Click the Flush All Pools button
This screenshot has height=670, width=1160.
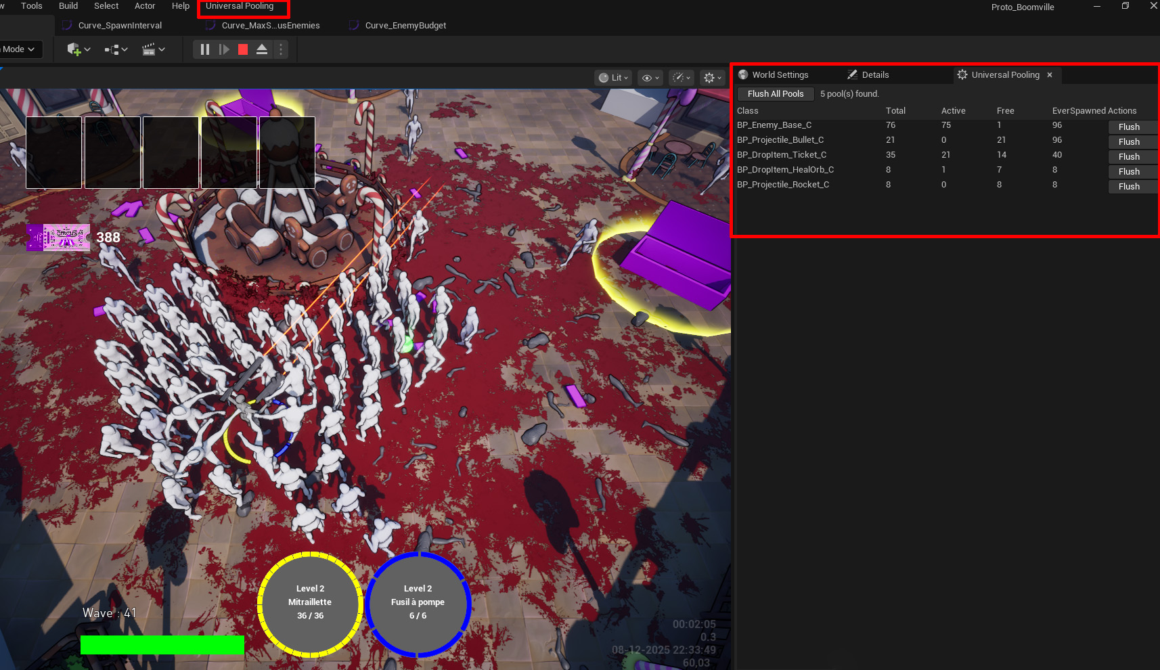coord(776,94)
